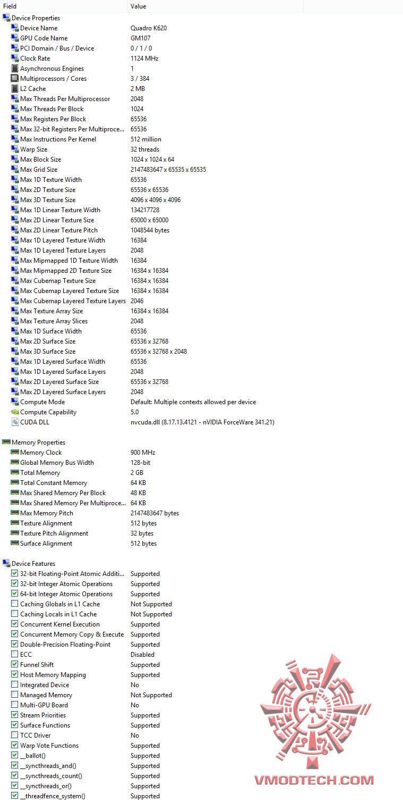
Task: Click the Memory Clock module icon
Action: (x=15, y=452)
